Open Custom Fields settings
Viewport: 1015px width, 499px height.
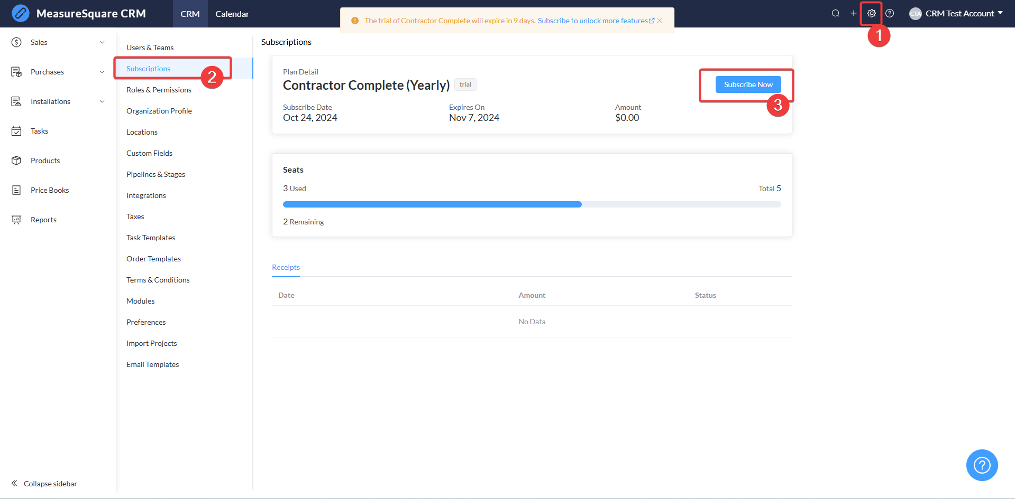150,153
